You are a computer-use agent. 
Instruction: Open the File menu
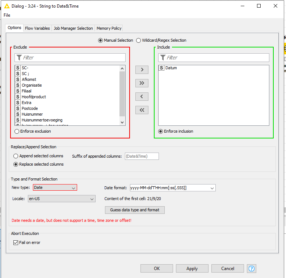(x=7, y=15)
